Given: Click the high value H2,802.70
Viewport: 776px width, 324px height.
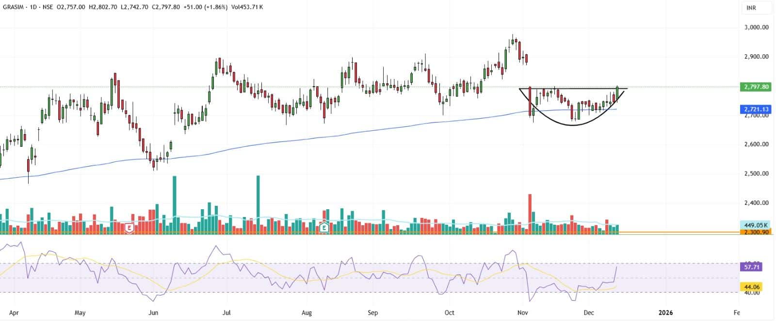Looking at the screenshot, I should point(103,7).
